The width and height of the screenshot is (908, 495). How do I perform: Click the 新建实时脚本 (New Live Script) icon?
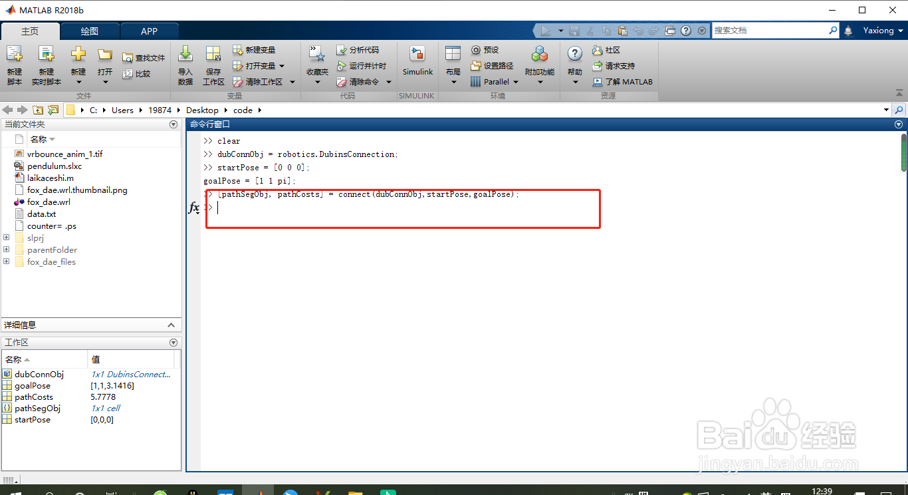pyautogui.click(x=46, y=55)
